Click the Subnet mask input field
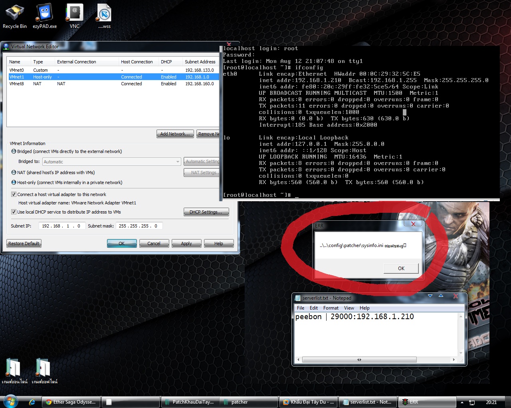Viewport: 511px width, 408px height. 139,226
